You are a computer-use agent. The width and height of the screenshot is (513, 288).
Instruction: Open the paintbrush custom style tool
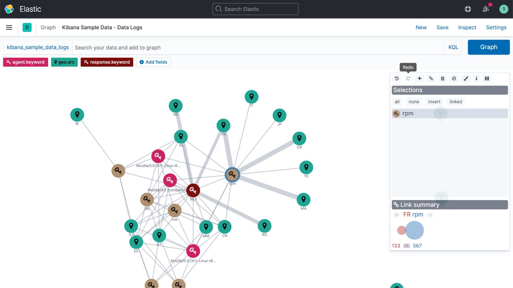click(x=466, y=79)
